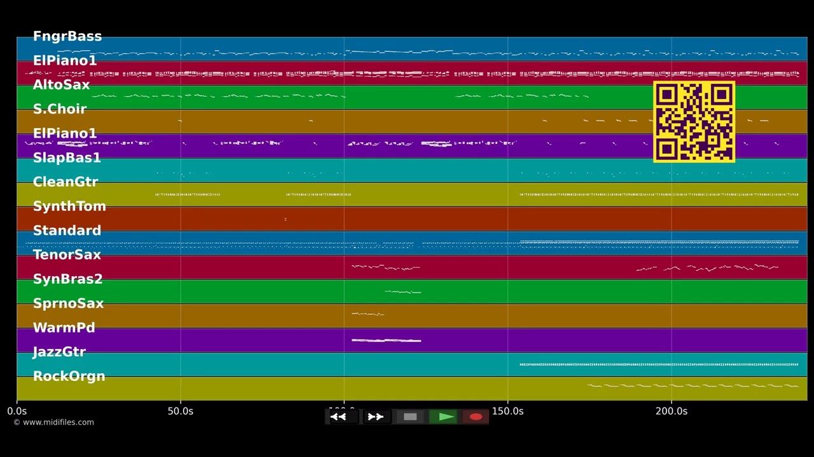This screenshot has height=457, width=814.
Task: Click the 50.0s timeline label
Action: (x=181, y=411)
